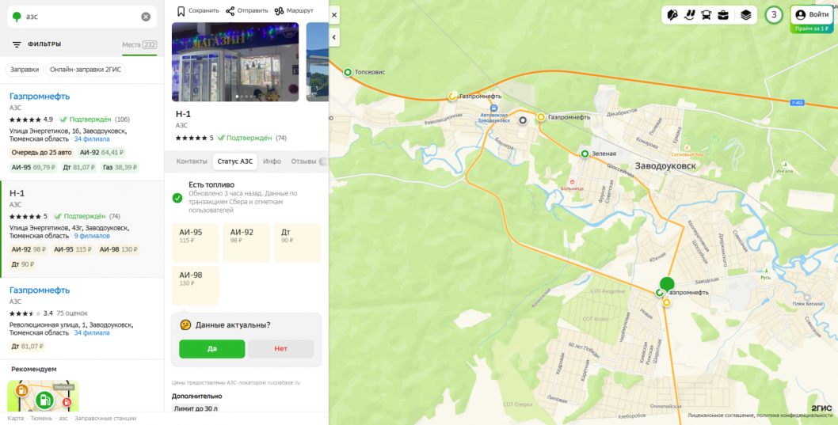Click the ФИЛЬТРЫ label
The height and width of the screenshot is (425, 838).
click(44, 44)
